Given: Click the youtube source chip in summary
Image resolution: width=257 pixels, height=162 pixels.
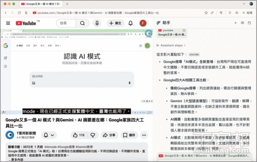Looking at the screenshot, I should [x=194, y=54].
